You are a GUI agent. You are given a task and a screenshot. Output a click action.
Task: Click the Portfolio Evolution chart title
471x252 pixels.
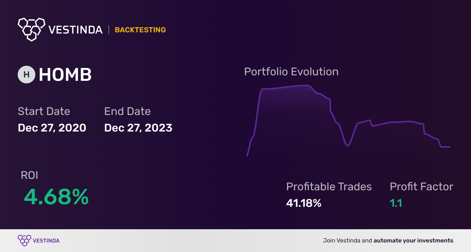(291, 72)
